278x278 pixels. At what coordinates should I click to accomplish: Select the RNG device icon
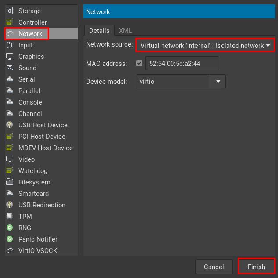(10, 228)
